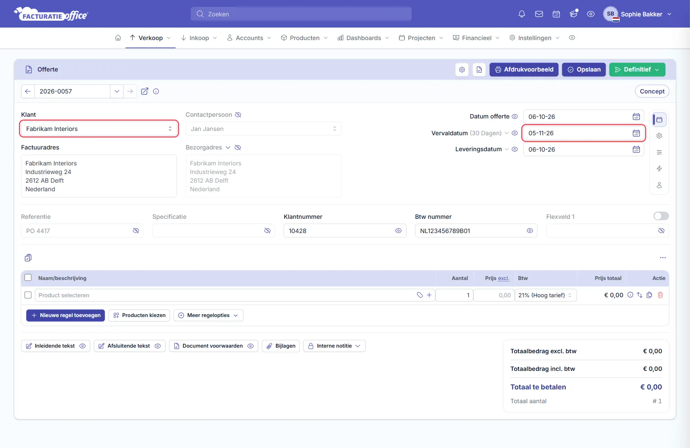Open the Verkoop menu

click(151, 38)
